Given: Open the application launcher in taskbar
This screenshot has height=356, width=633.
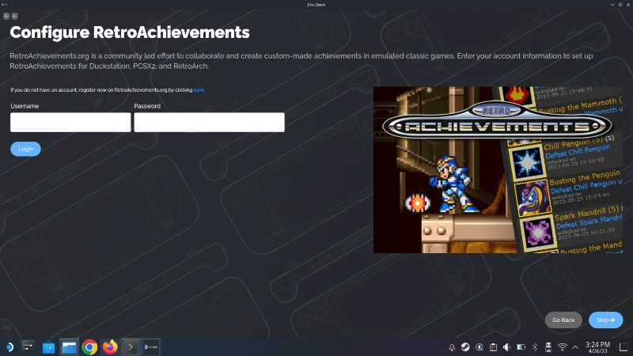Looking at the screenshot, I should tap(9, 347).
